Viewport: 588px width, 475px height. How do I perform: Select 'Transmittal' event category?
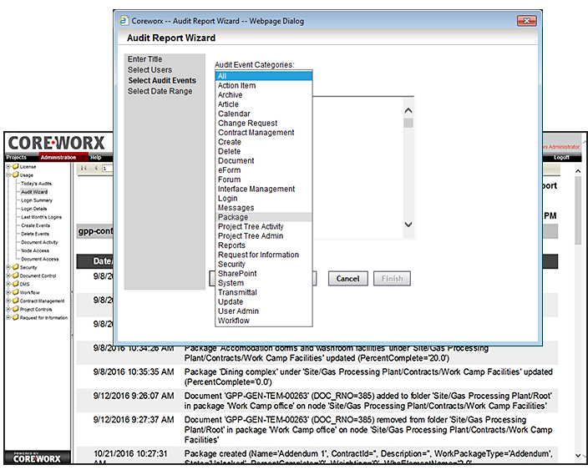pyautogui.click(x=263, y=292)
